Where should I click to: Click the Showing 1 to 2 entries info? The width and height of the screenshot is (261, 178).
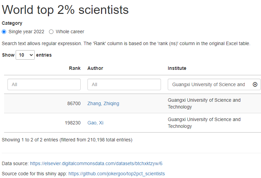(x=67, y=139)
